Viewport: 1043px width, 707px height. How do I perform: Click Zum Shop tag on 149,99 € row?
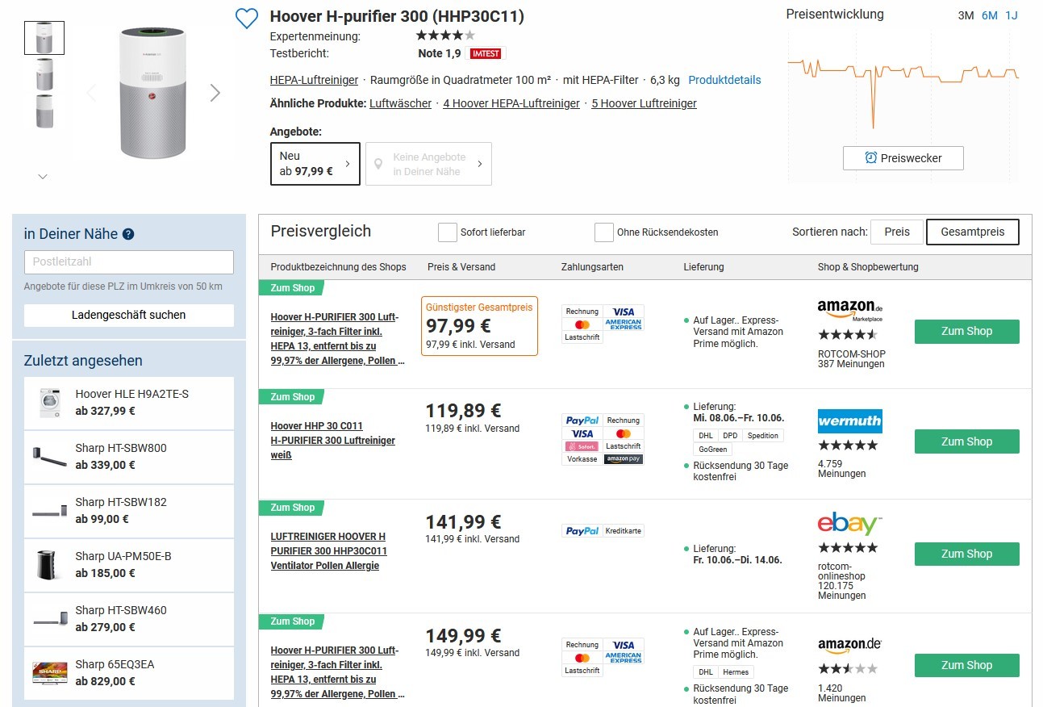(x=291, y=621)
